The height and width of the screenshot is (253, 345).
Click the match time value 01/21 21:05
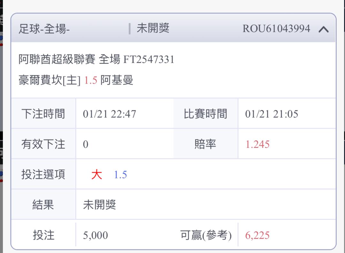click(272, 114)
